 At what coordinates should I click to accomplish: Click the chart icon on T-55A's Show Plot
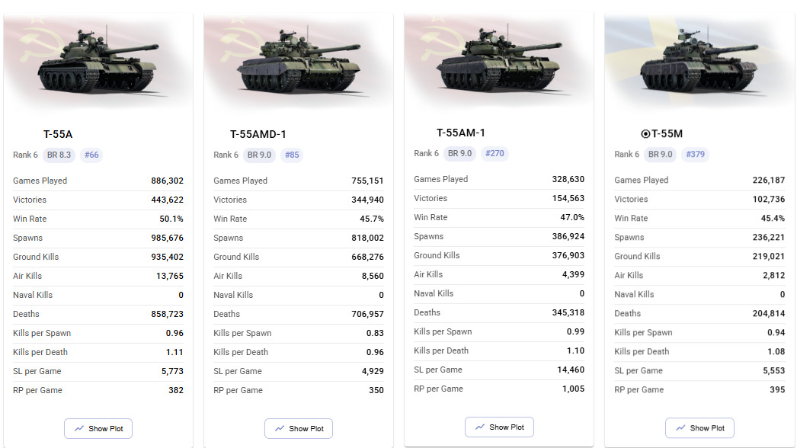tap(79, 428)
